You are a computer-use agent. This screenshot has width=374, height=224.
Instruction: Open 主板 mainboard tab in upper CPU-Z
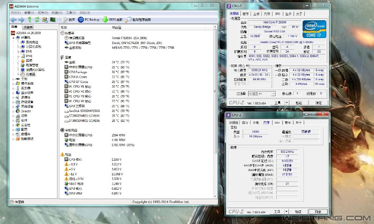pos(256,14)
